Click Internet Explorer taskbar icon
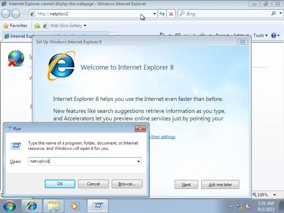284x213 pixels. pyautogui.click(x=32, y=206)
